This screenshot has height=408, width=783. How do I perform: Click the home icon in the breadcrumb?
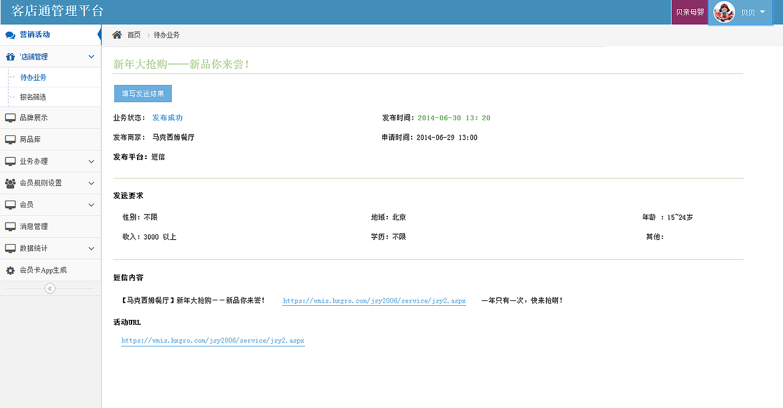[x=117, y=35]
